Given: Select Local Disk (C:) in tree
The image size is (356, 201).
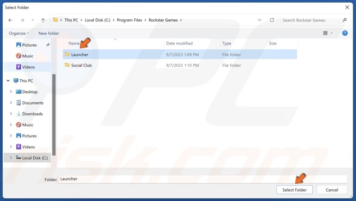Looking at the screenshot, I should [x=35, y=158].
